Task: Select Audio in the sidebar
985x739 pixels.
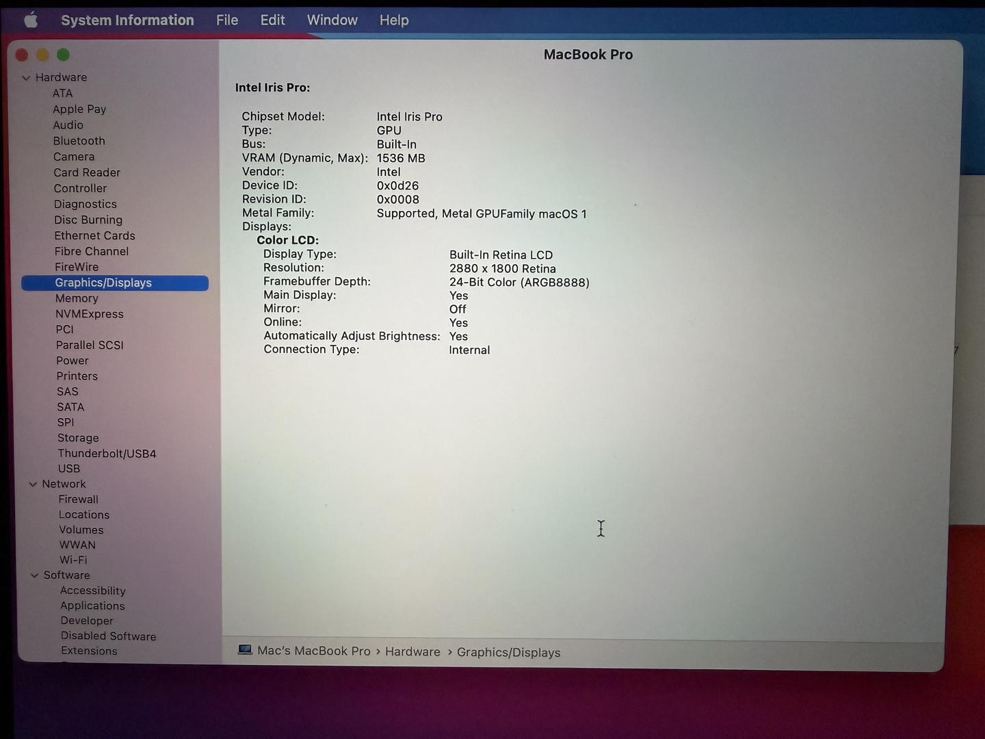Action: pyautogui.click(x=68, y=125)
